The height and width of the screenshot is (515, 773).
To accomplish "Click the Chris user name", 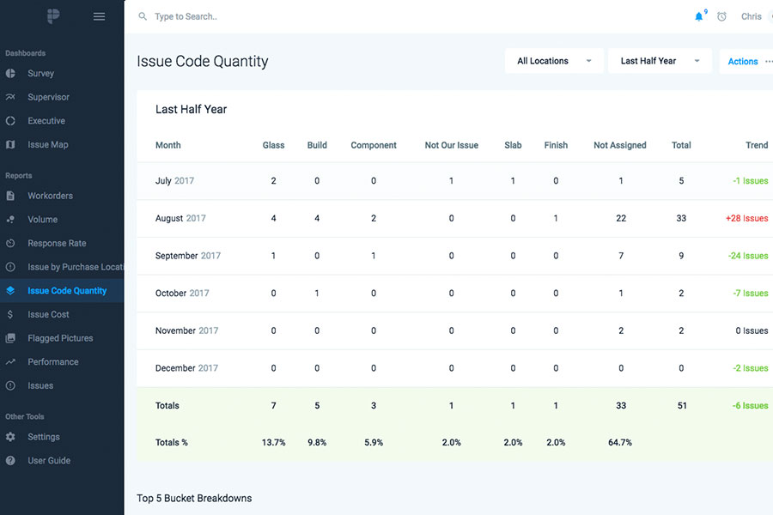I will tap(751, 16).
